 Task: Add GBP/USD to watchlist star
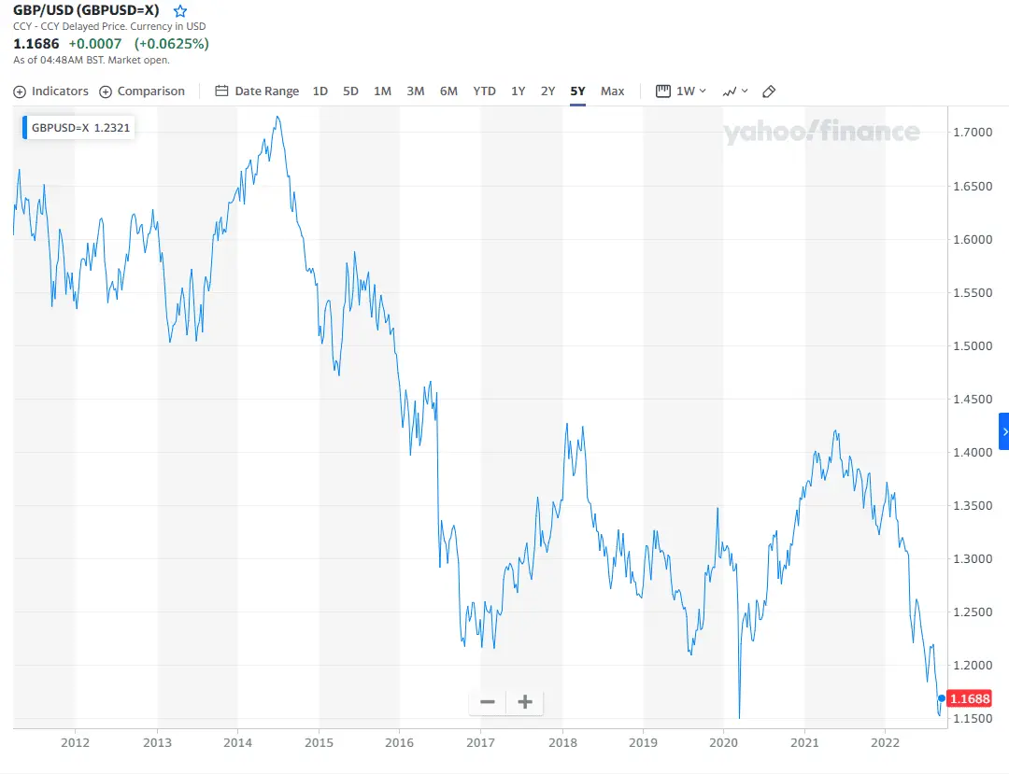pos(180,11)
